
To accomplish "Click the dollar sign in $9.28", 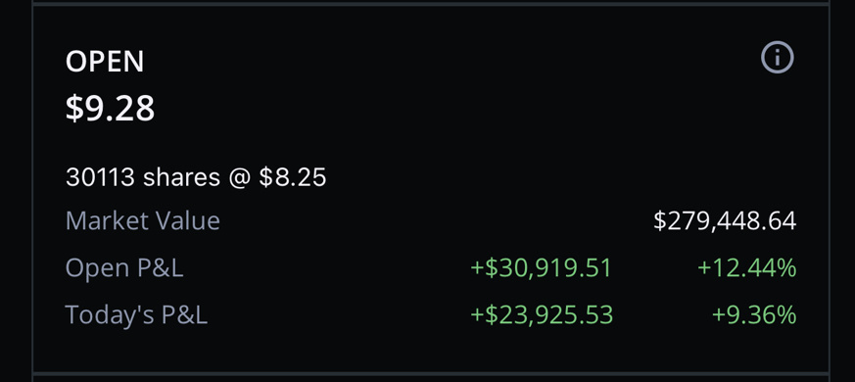I will 73,108.
